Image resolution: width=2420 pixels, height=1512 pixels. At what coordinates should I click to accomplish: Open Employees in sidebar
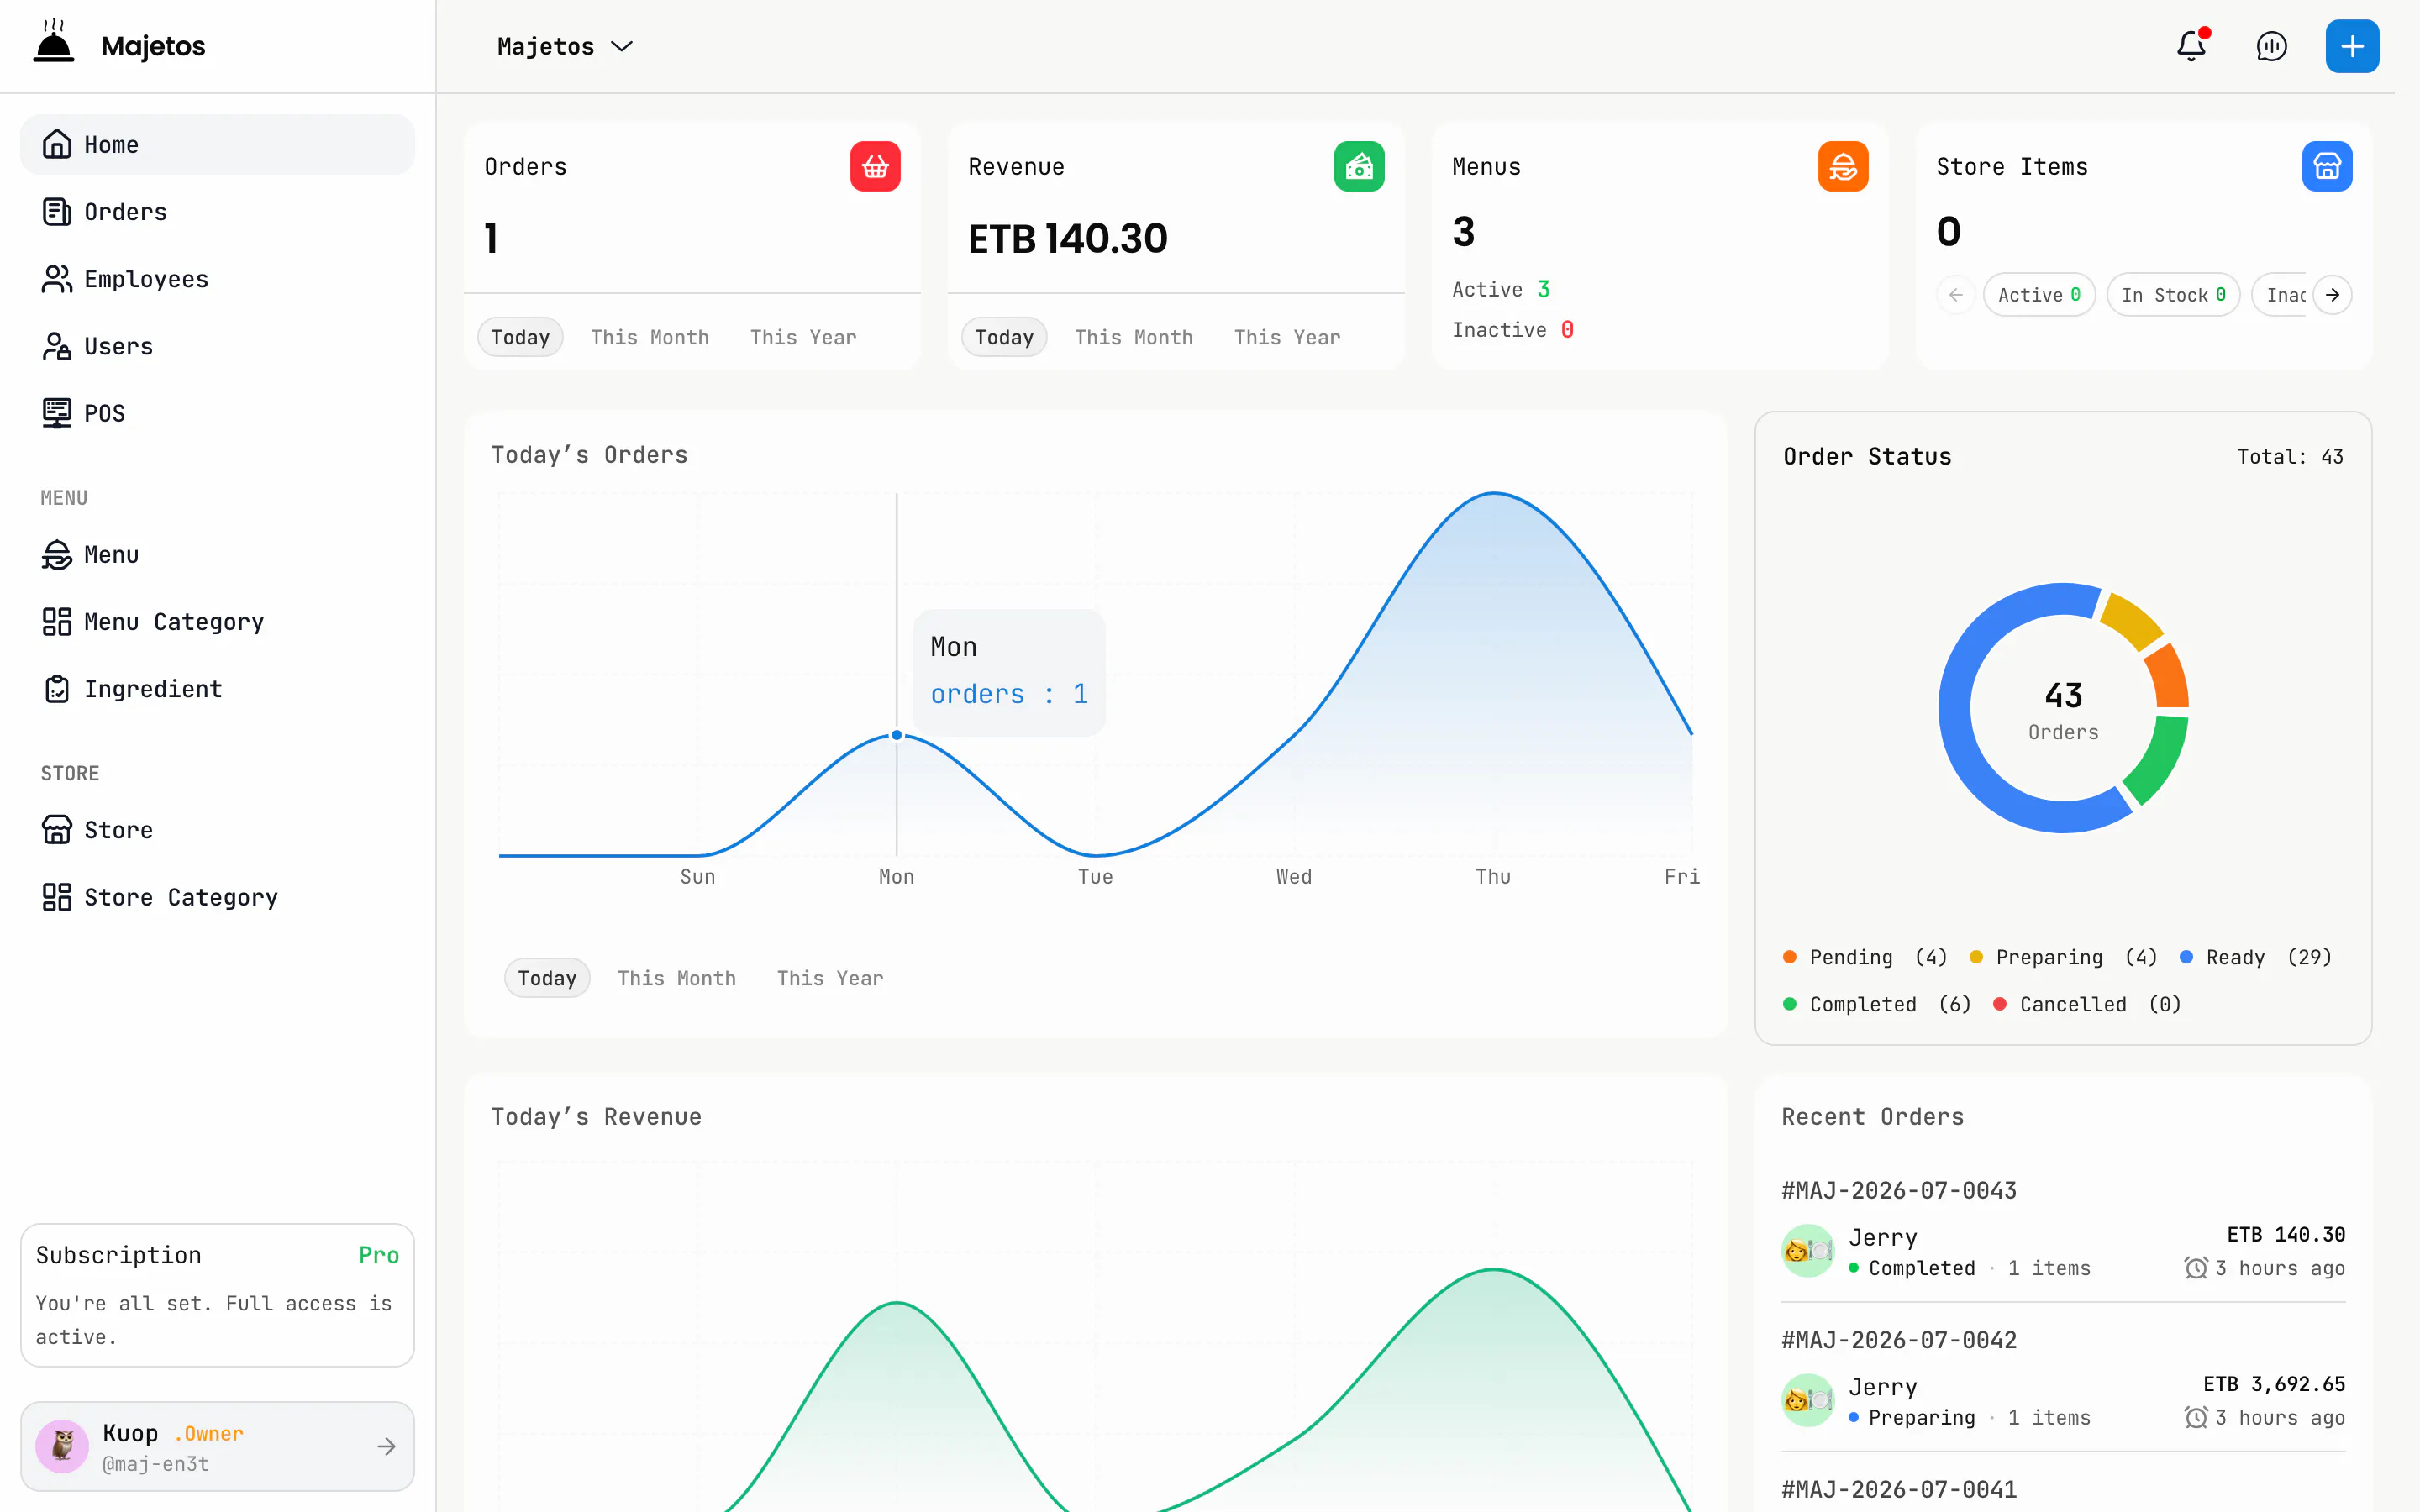coord(217,279)
